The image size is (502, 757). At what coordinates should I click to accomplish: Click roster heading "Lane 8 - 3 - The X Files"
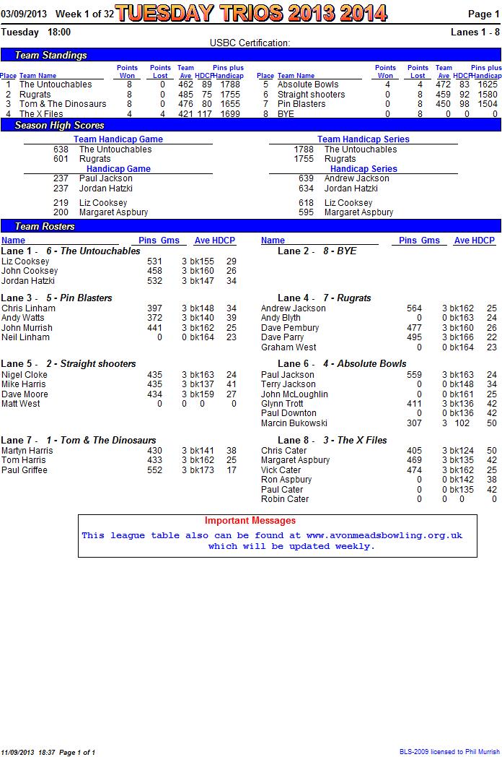pos(333,441)
